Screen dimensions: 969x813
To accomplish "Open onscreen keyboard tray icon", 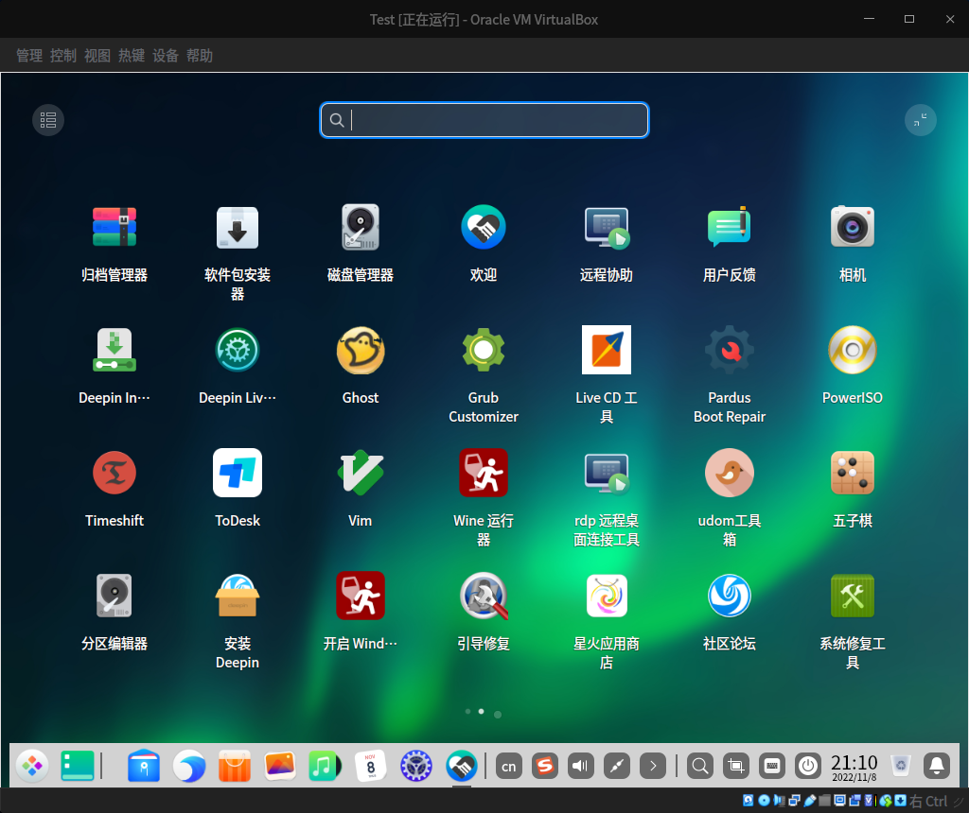I will pyautogui.click(x=772, y=766).
